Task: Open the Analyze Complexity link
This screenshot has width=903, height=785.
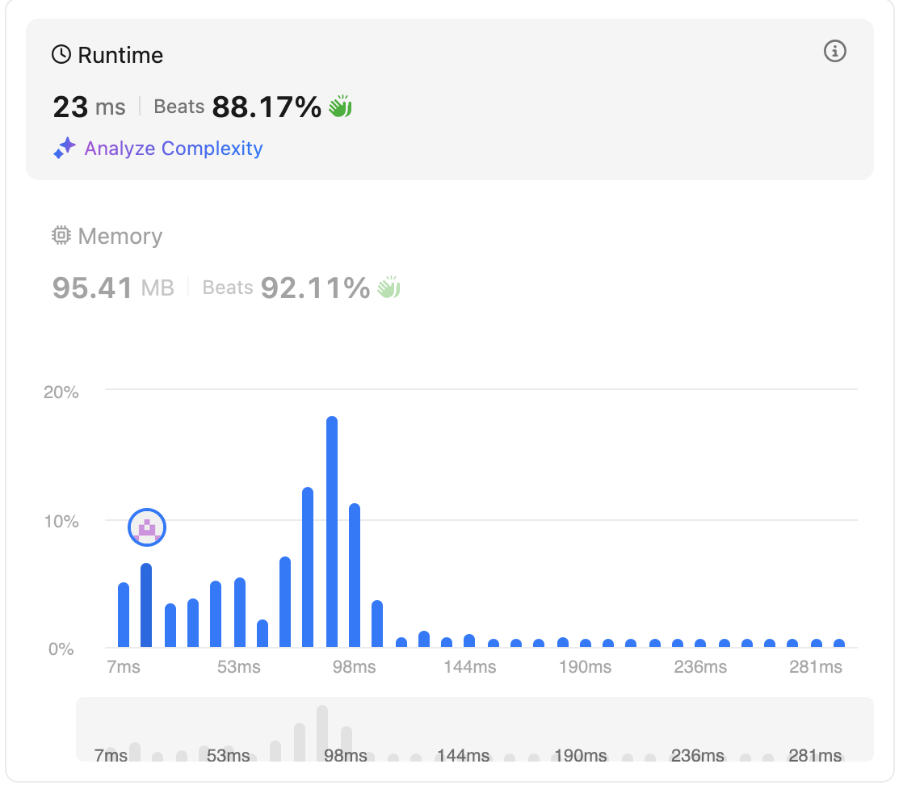Action: (174, 149)
